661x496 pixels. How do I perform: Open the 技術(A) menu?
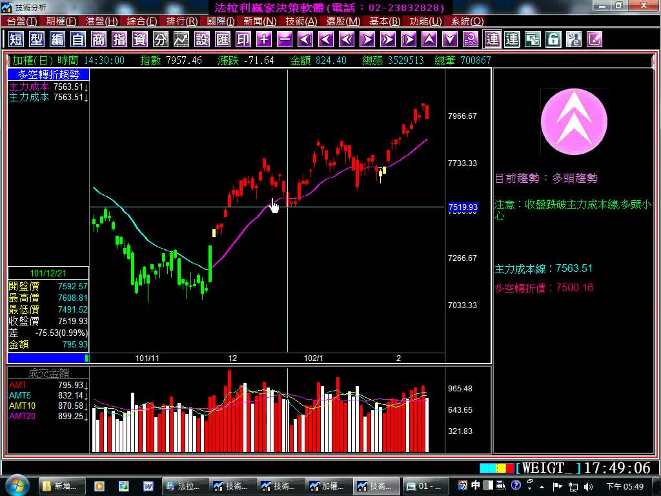(301, 21)
